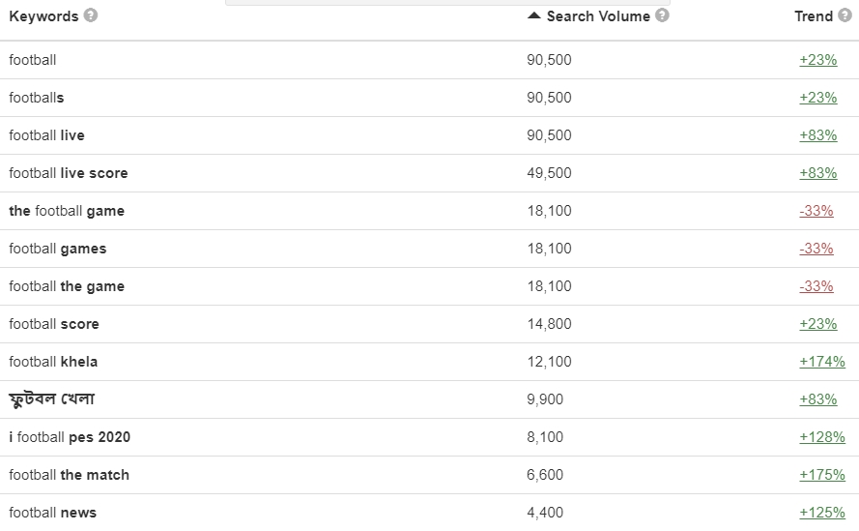859x531 pixels.
Task: Click the Keywords help question icon
Action: [90, 15]
